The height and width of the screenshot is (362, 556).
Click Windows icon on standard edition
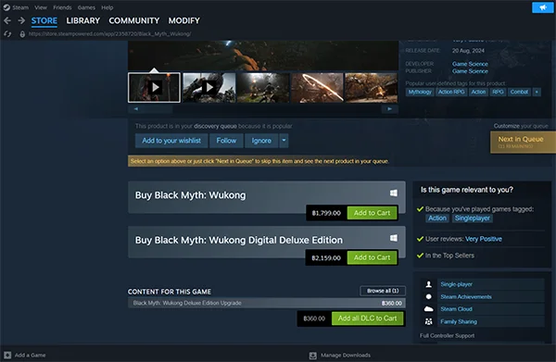pos(394,193)
